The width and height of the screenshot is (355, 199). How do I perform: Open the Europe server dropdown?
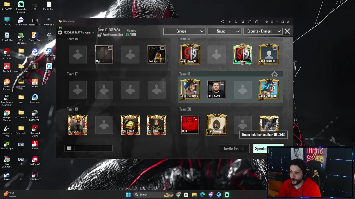pyautogui.click(x=184, y=31)
